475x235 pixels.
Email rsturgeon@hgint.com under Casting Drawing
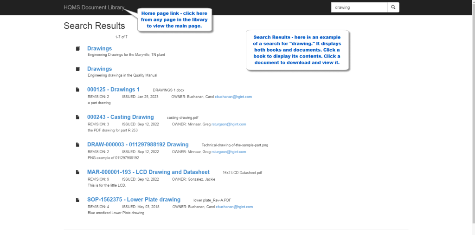(229, 124)
